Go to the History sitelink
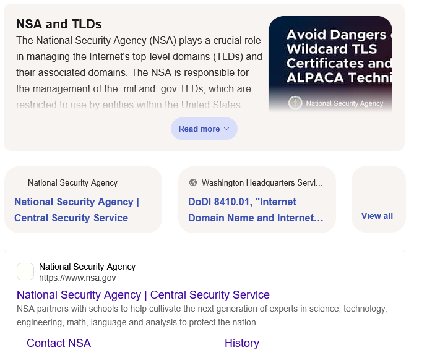This screenshot has height=350, width=440. pos(241,343)
